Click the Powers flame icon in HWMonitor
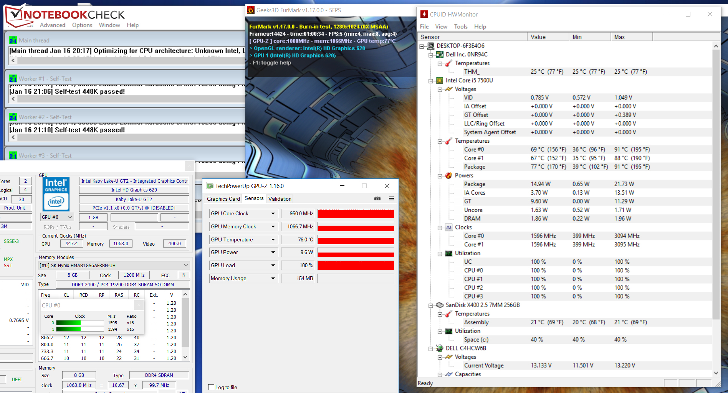The image size is (728, 393). [x=448, y=175]
